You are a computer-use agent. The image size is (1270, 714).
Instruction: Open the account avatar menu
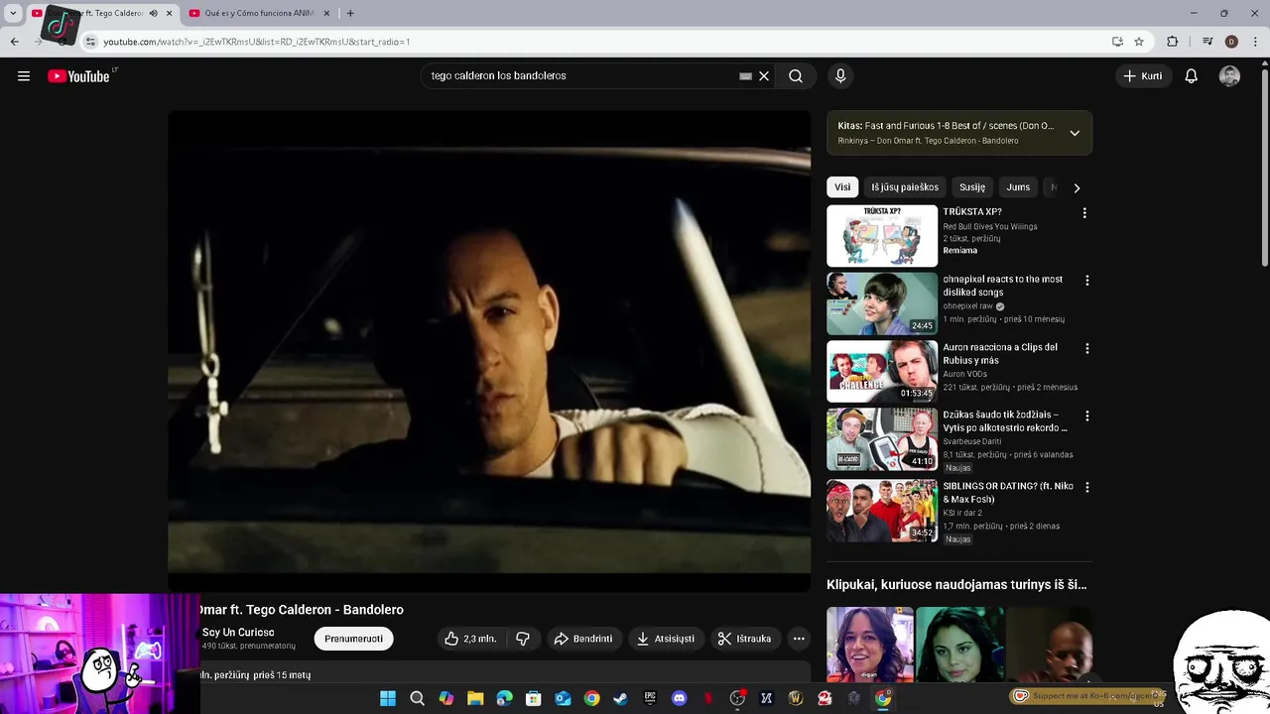click(1229, 76)
